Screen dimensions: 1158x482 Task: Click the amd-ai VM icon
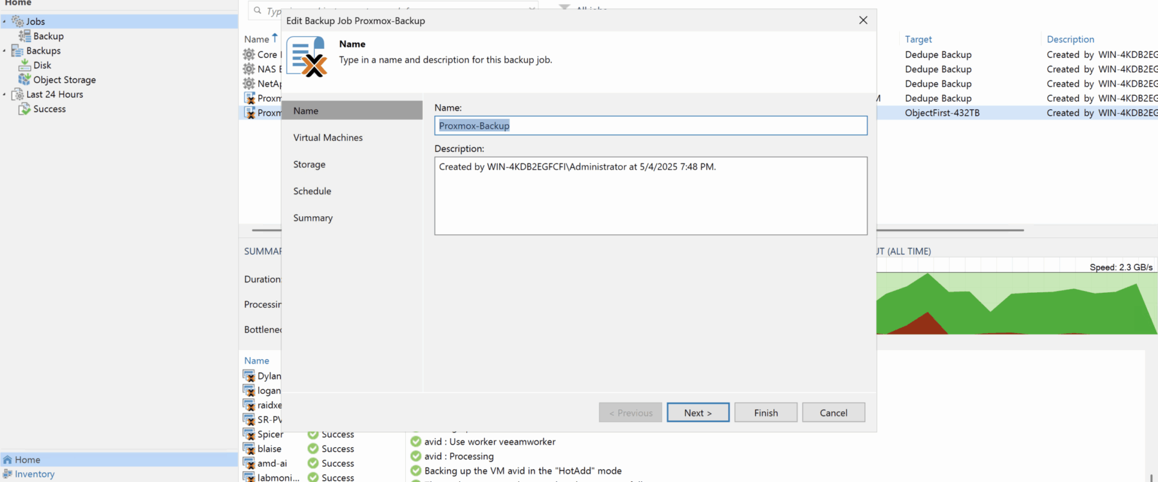click(249, 463)
